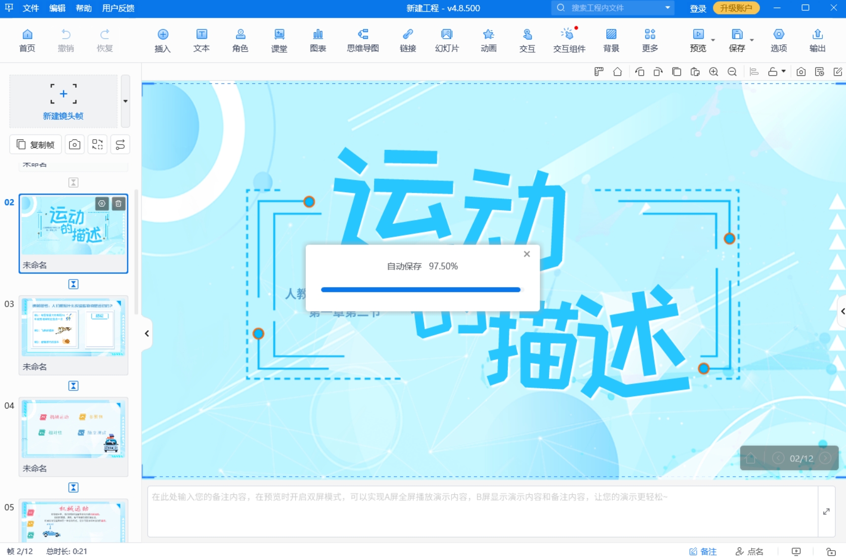Click the zoom out magnifier icon
Screen dimensions: 846x557
(732, 71)
